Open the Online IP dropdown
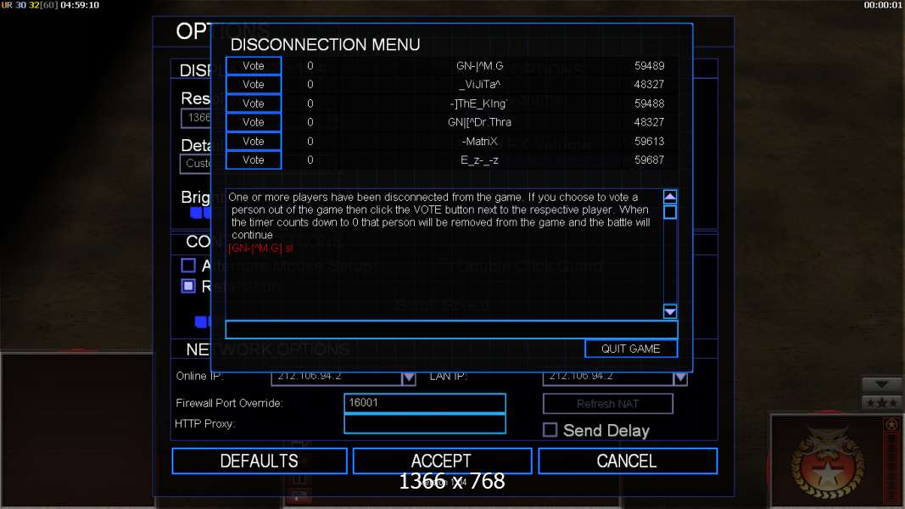The image size is (905, 509). click(x=408, y=377)
